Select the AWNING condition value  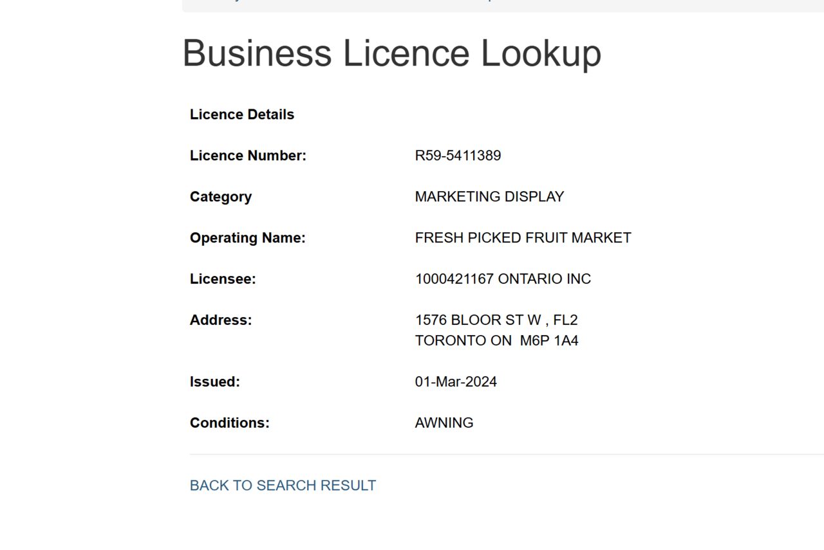tap(444, 423)
